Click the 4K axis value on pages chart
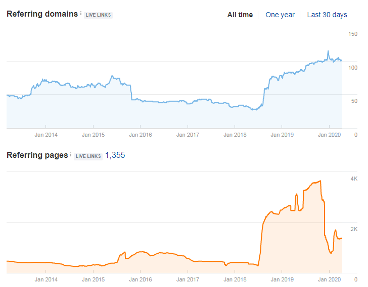Screen dimensions: 368x287 coord(354,179)
